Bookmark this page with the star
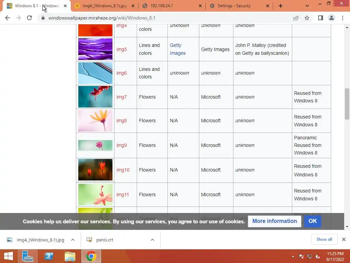The width and height of the screenshot is (350, 263). click(x=307, y=18)
